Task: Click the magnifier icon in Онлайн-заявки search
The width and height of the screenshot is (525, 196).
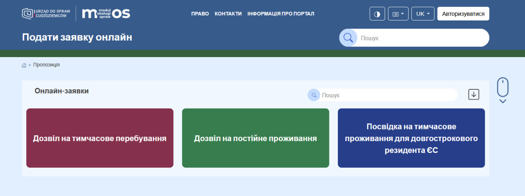Action: coord(314,95)
